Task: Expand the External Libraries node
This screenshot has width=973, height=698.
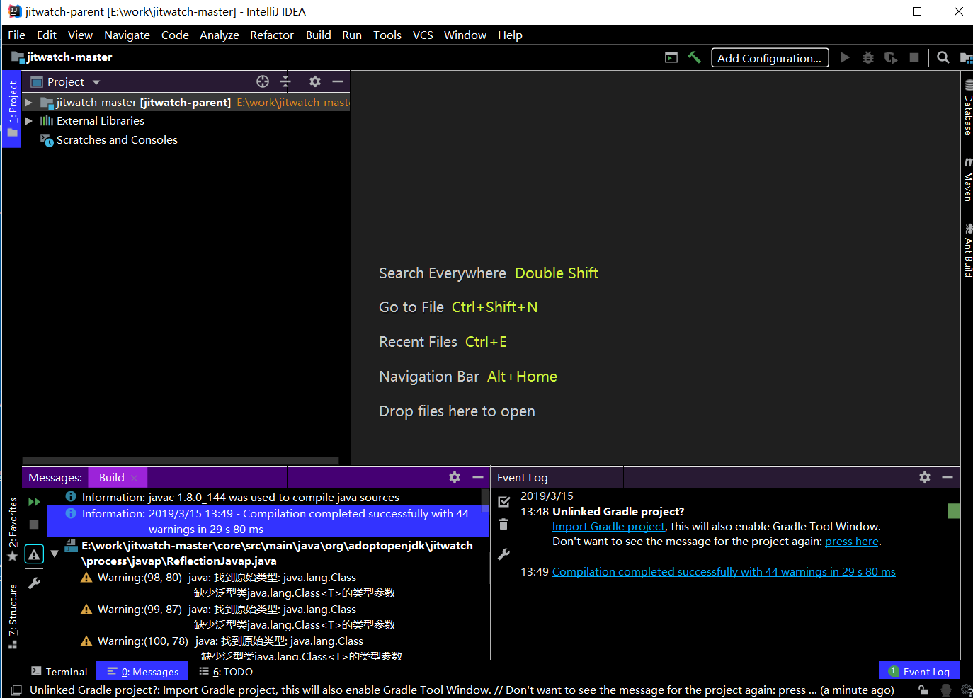Action: (x=29, y=121)
